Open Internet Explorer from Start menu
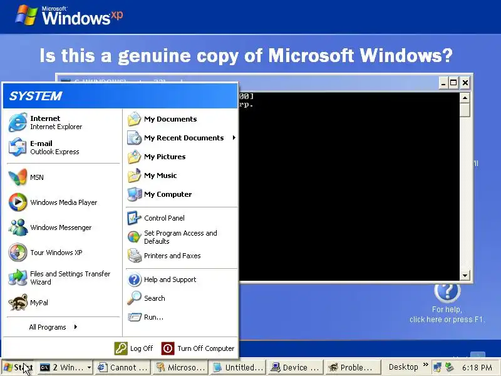Screen dimensions: 501x376 point(63,122)
